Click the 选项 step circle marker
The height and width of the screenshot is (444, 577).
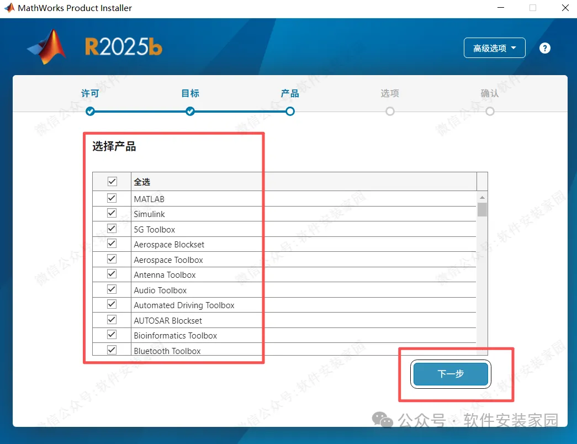pos(390,111)
